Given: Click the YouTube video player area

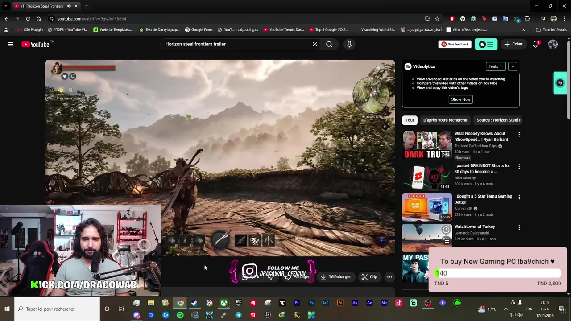Looking at the screenshot, I should coord(219,158).
